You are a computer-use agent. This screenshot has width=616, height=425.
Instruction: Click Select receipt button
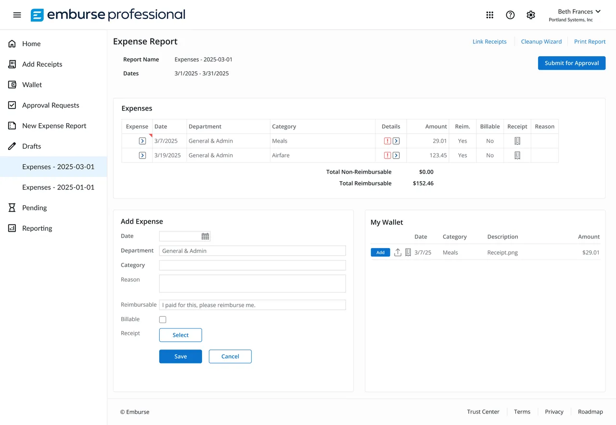pyautogui.click(x=180, y=335)
